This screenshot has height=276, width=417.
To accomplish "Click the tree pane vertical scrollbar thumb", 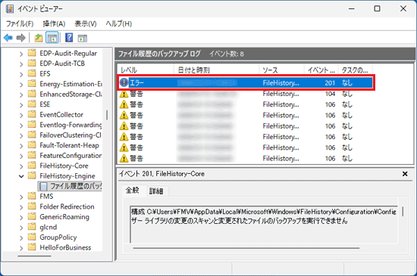I will pos(107,115).
